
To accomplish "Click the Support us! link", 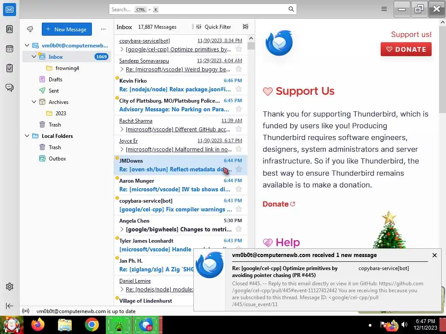I will [411, 34].
